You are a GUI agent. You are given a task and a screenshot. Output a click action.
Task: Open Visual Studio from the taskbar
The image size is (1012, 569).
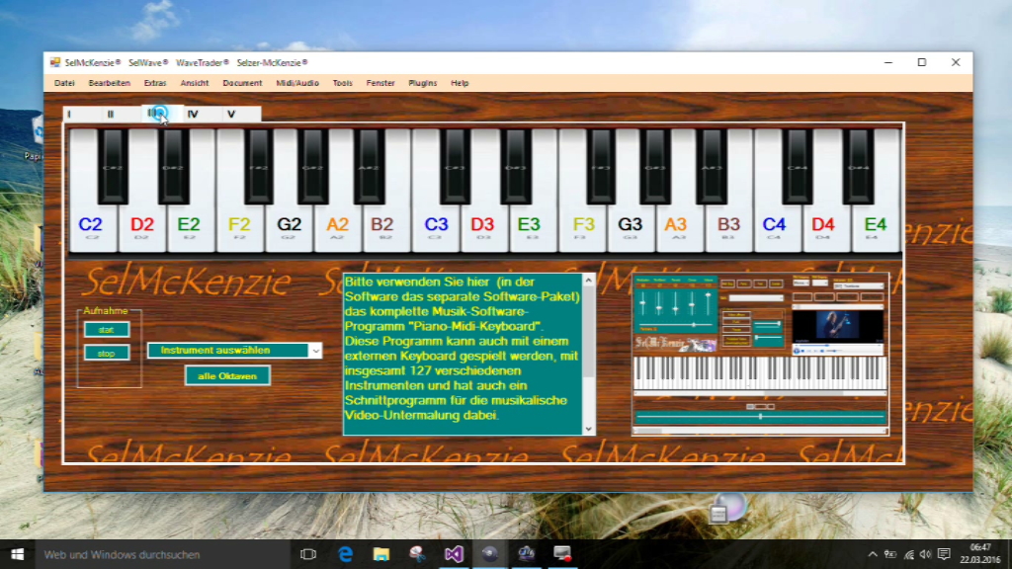click(x=454, y=554)
